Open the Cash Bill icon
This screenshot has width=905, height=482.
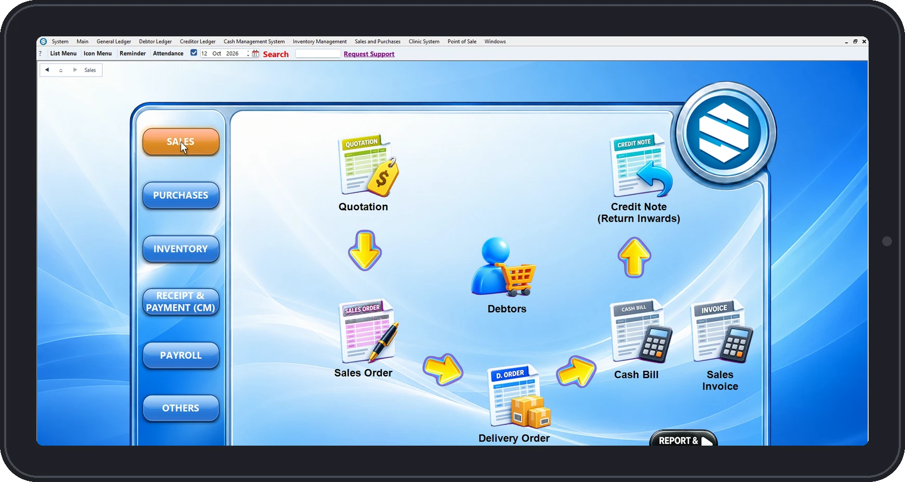641,331
